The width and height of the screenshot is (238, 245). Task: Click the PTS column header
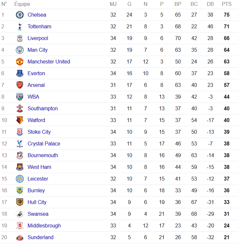227,4
